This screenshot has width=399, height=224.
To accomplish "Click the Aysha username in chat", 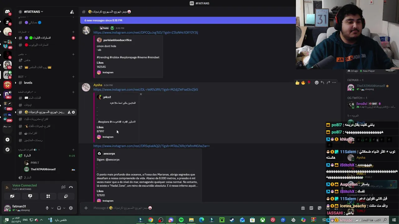I will click(x=98, y=85).
